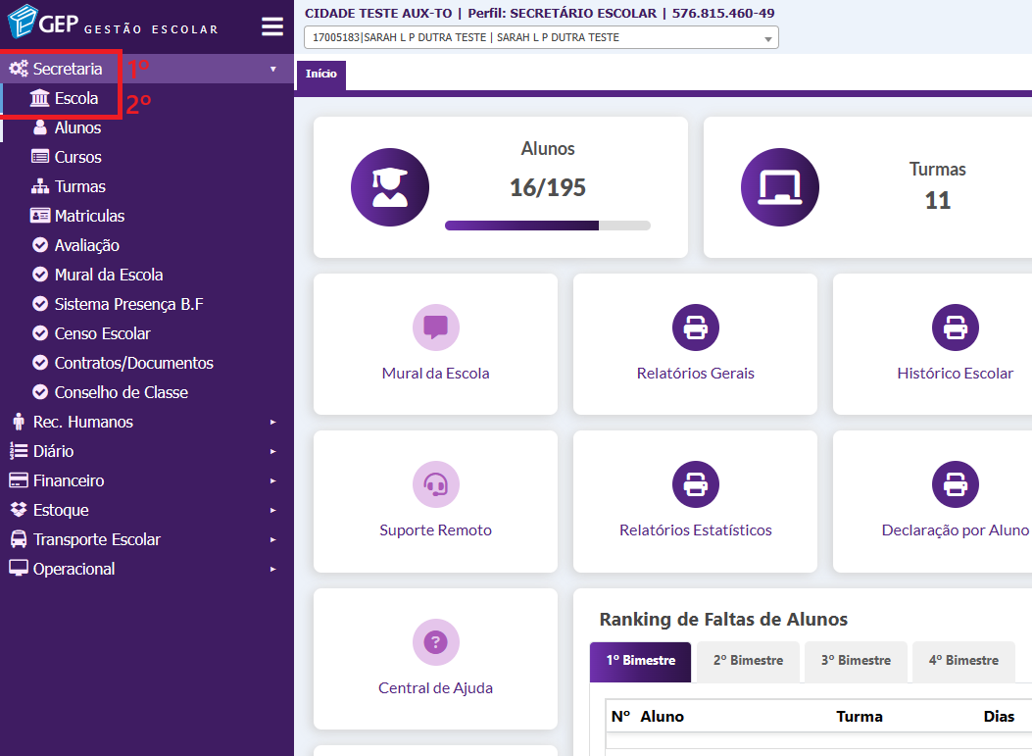This screenshot has width=1032, height=756.
Task: Open Escola in the sidebar
Action: click(75, 98)
